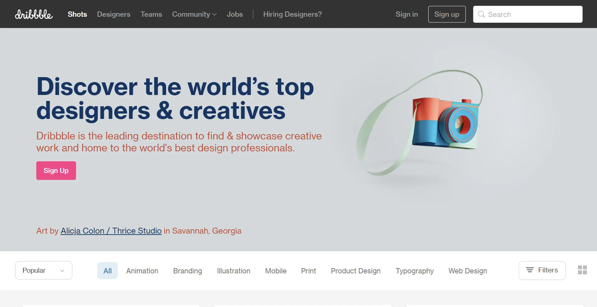Switch to grid view icon
Viewport: 597px width, 307px height.
pyautogui.click(x=582, y=270)
